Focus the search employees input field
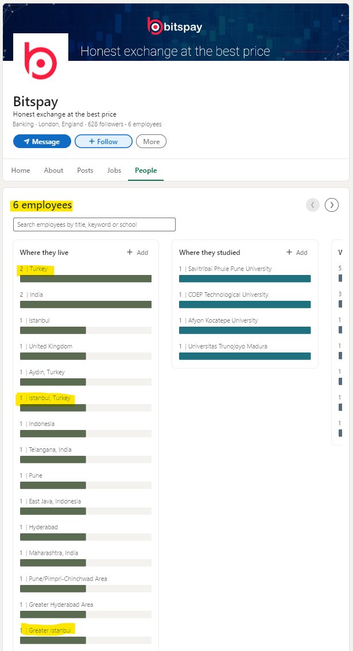Viewport: 353px width, 651px height. (94, 224)
